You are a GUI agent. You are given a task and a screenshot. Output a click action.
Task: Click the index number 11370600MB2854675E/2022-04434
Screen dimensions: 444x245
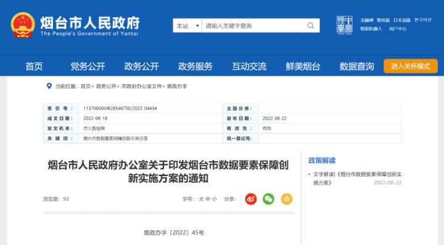tap(120, 108)
